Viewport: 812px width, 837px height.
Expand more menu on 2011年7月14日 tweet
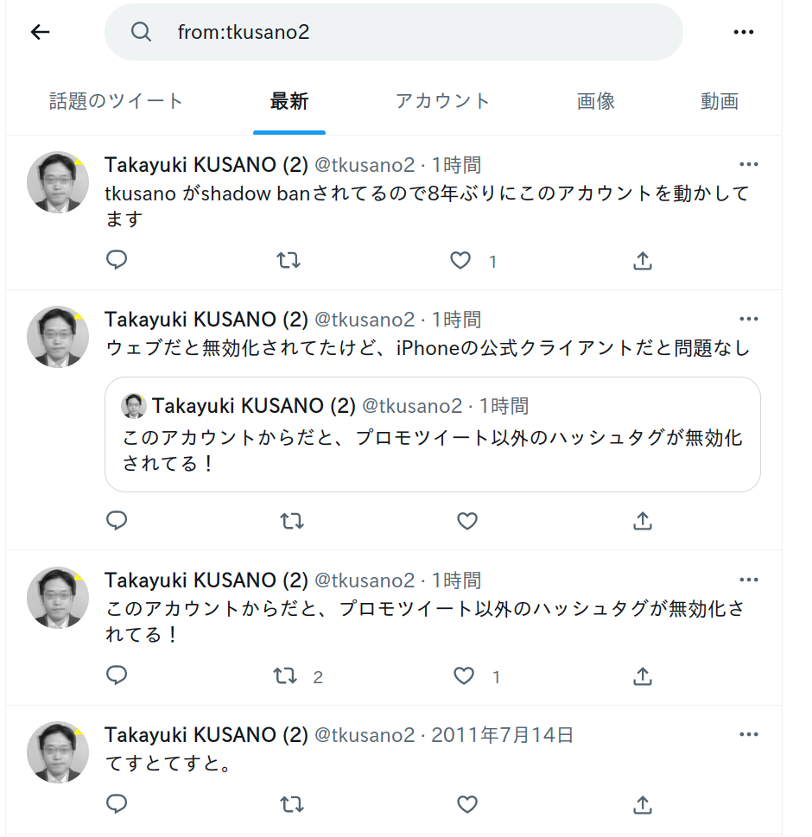(748, 734)
